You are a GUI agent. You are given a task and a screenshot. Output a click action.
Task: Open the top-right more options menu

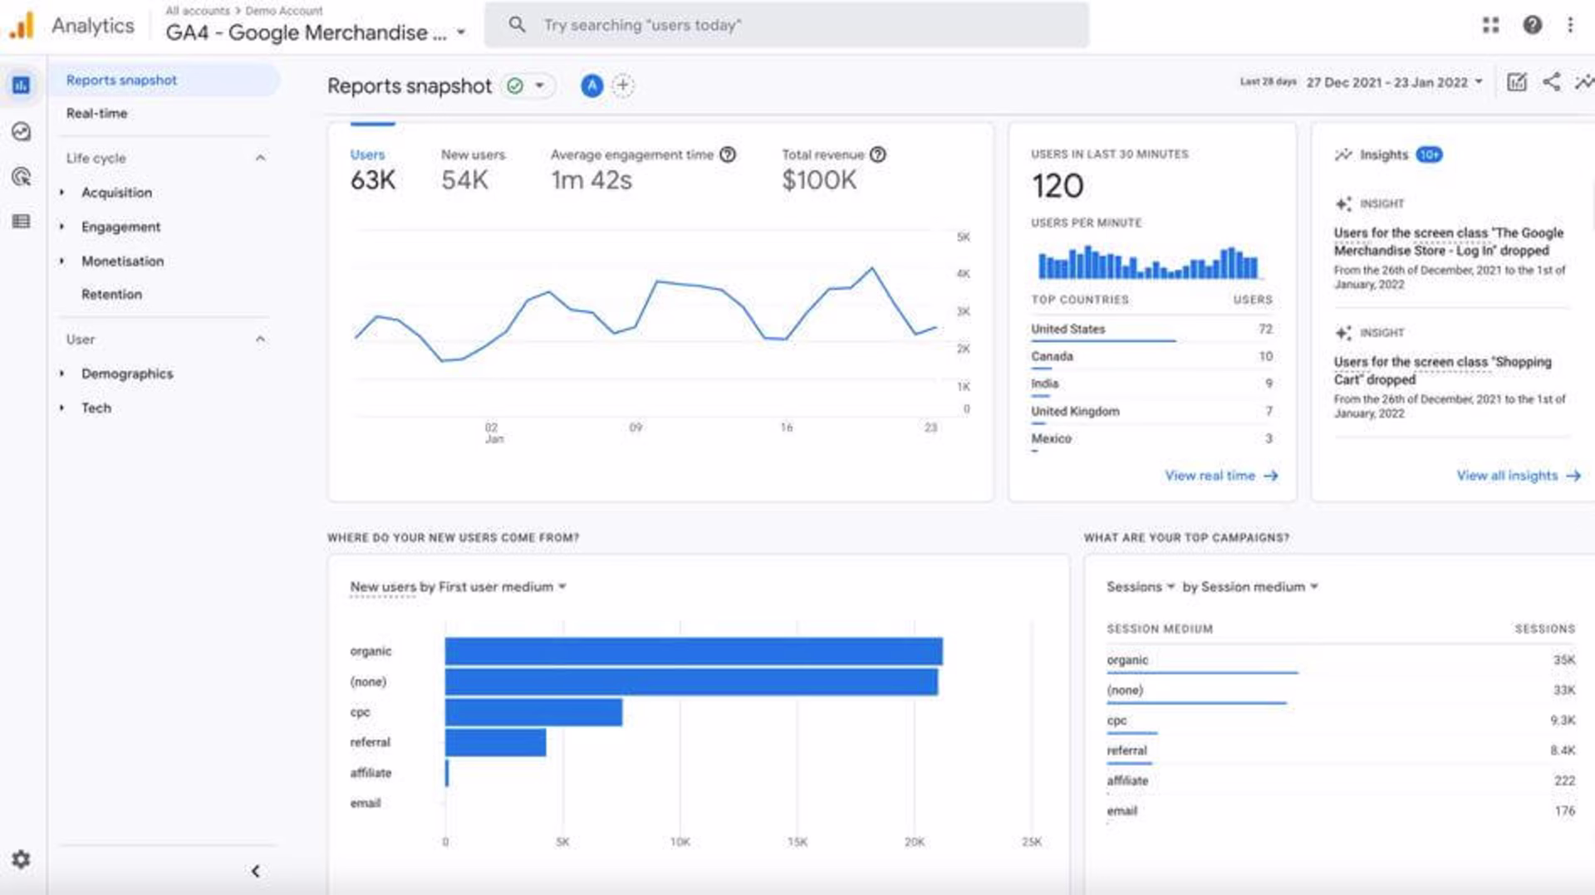pyautogui.click(x=1570, y=25)
